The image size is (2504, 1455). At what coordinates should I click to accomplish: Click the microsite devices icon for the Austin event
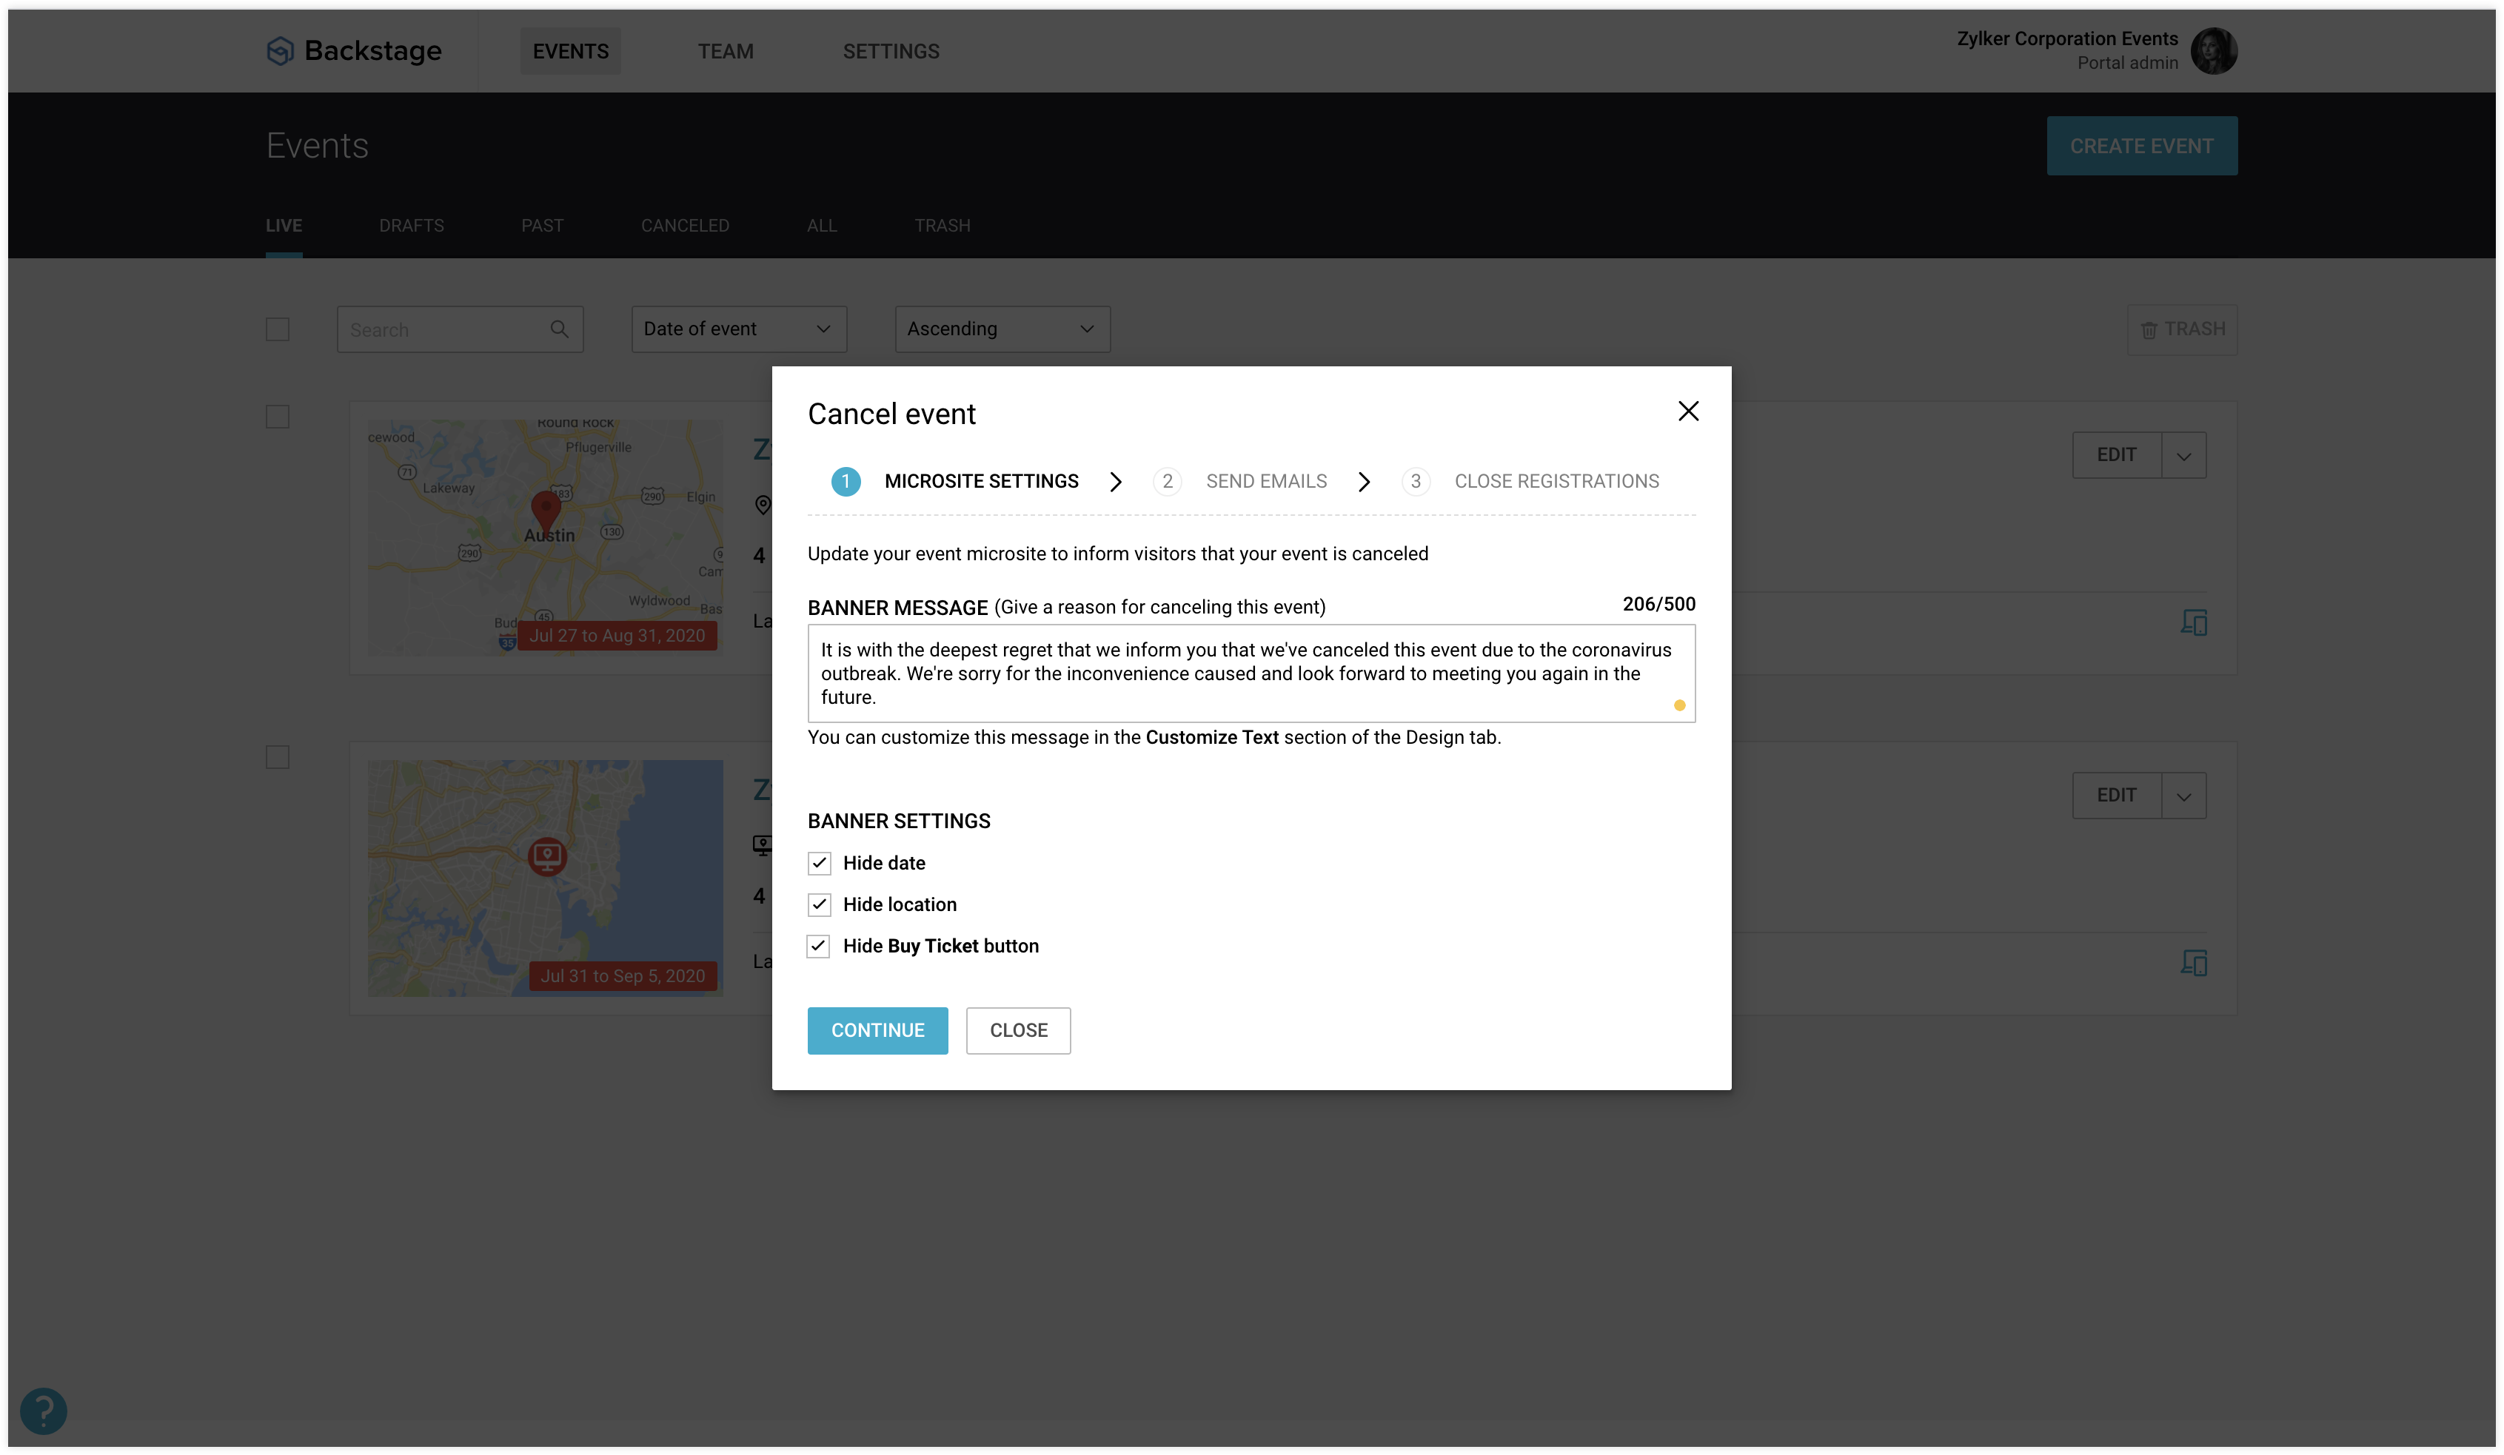click(x=2196, y=622)
